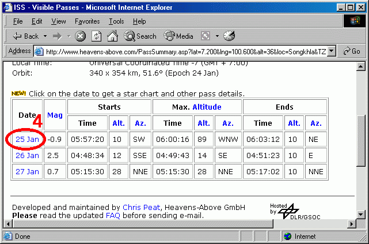369x244 pixels.
Task: Select the 2.5 magnitude cell
Action: (55, 156)
